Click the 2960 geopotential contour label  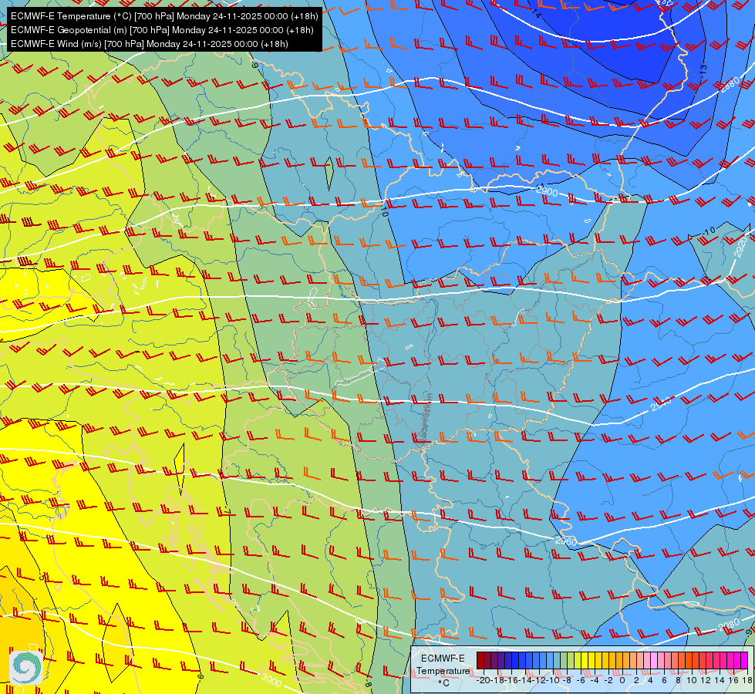[566, 541]
